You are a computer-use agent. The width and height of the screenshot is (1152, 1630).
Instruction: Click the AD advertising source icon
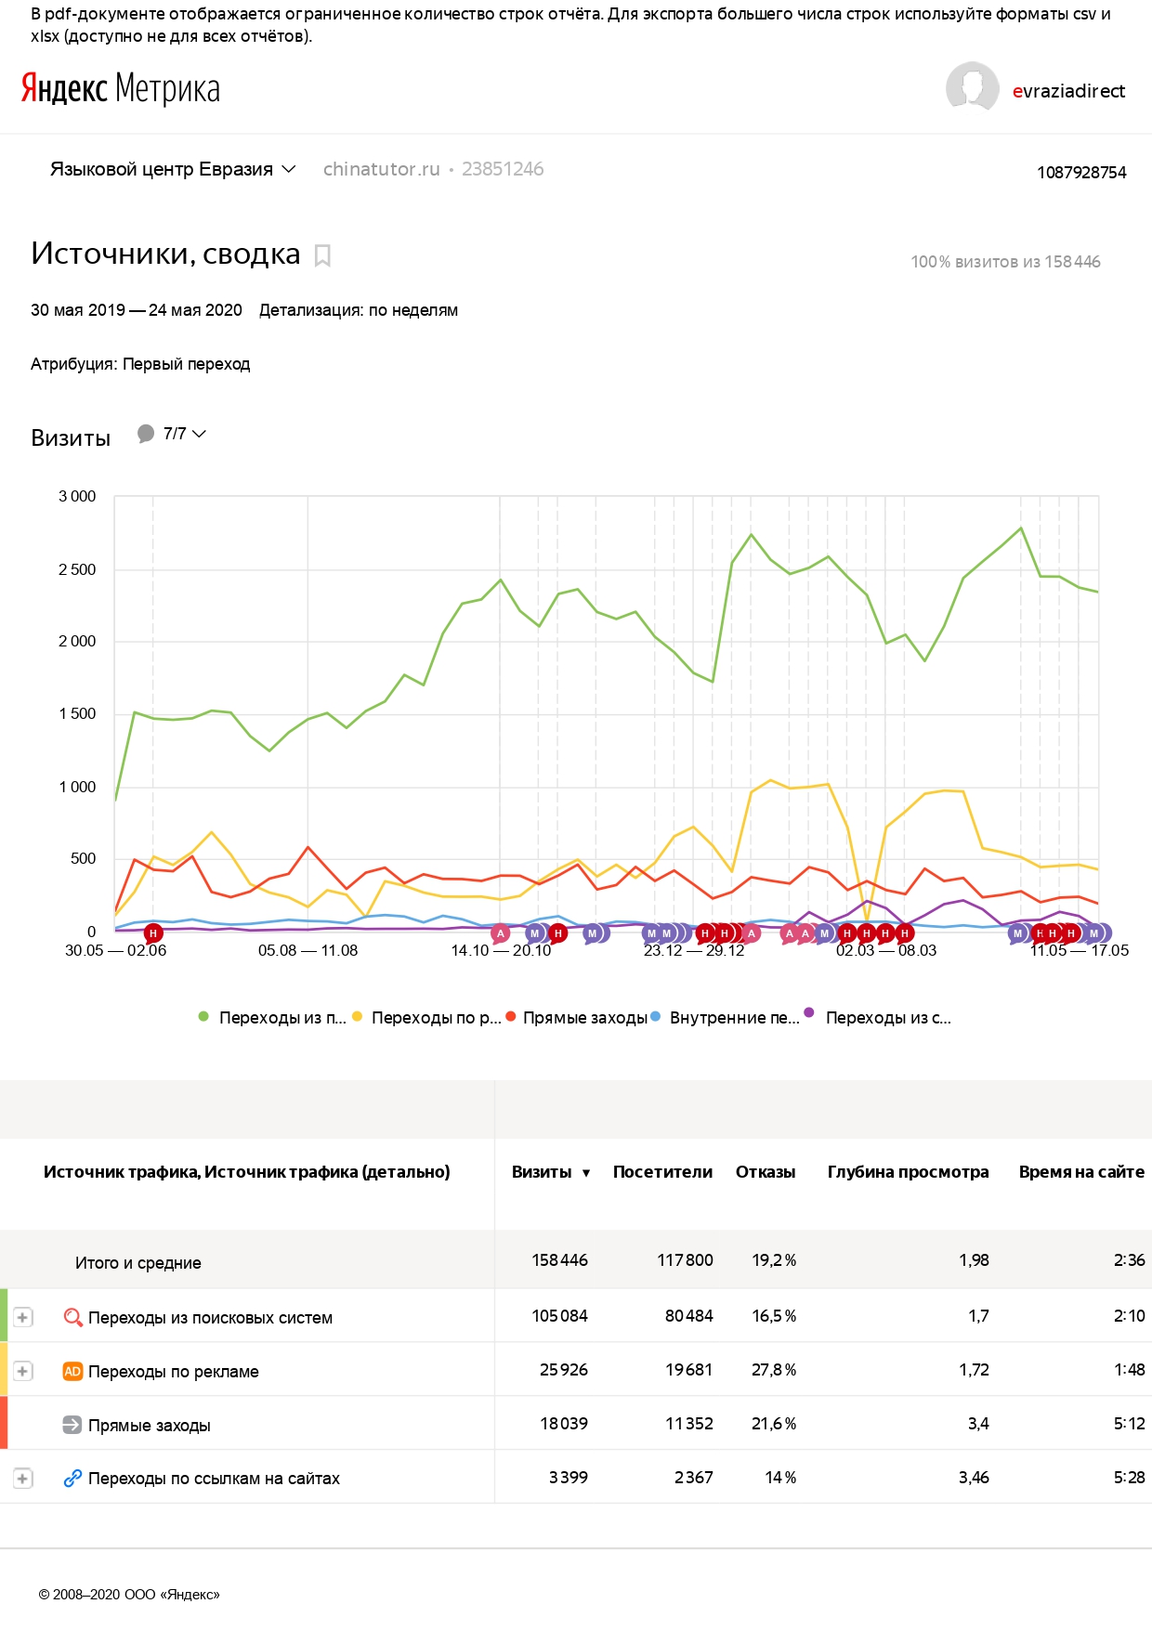click(72, 1371)
